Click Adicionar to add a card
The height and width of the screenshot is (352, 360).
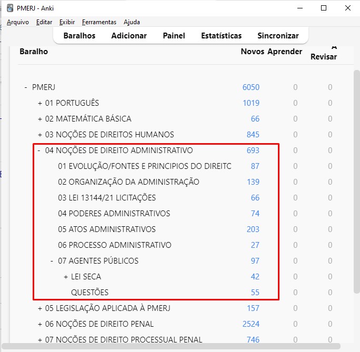click(129, 36)
